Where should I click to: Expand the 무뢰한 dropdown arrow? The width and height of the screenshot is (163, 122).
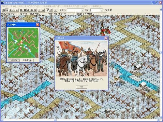83,10
